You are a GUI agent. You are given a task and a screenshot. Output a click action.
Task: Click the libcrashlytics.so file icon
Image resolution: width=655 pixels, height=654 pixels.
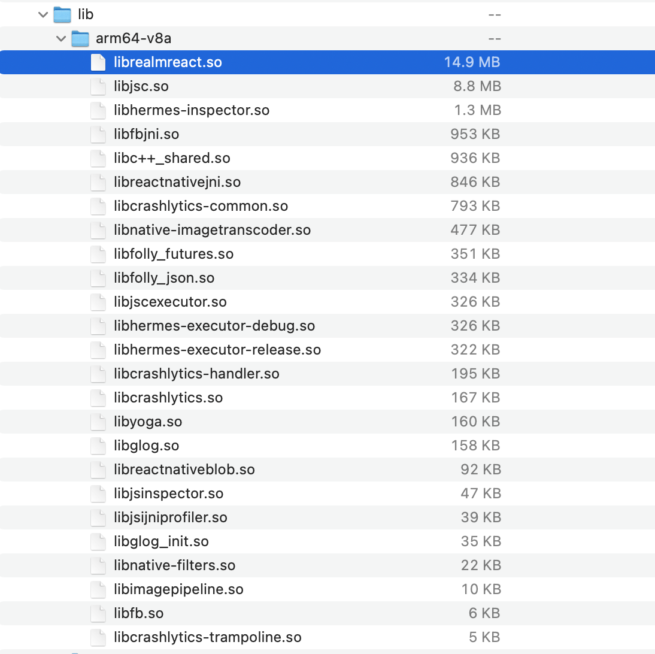click(98, 398)
